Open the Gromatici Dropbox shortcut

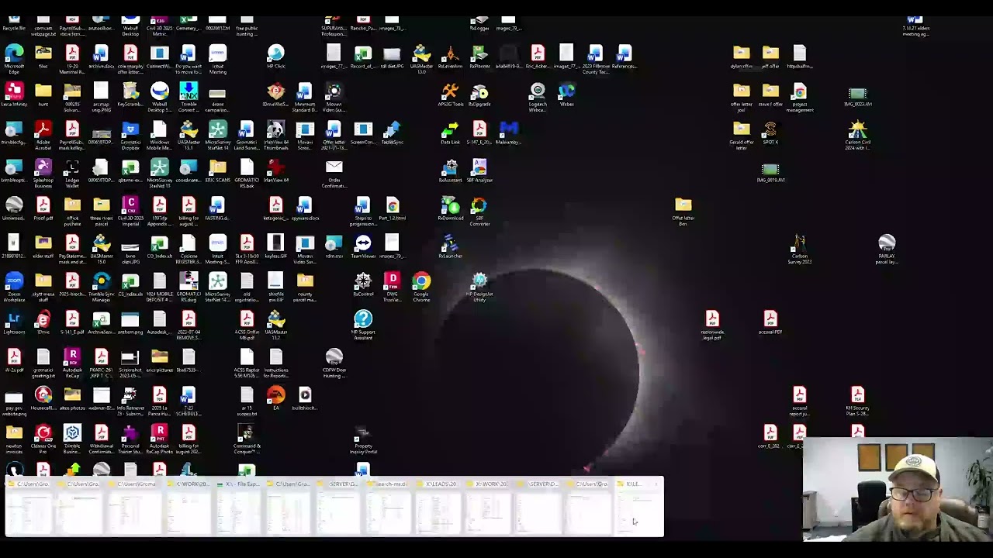pos(130,130)
